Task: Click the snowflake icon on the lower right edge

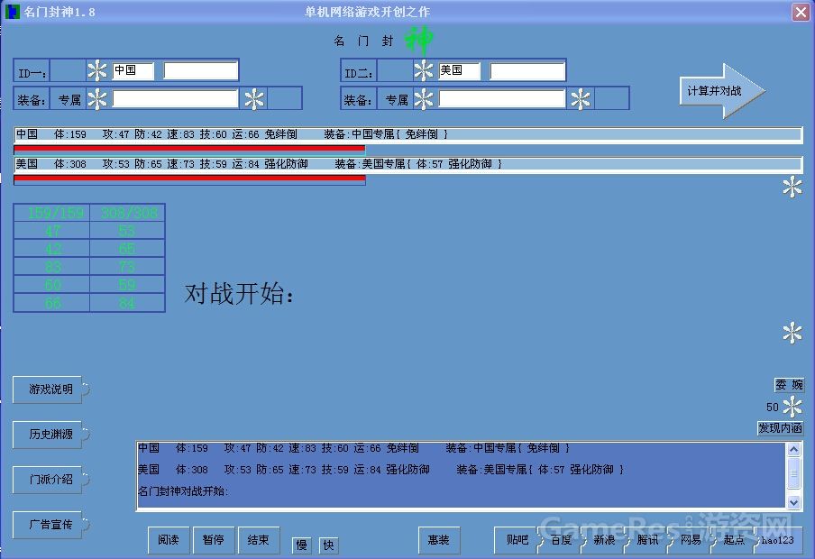Action: (791, 334)
